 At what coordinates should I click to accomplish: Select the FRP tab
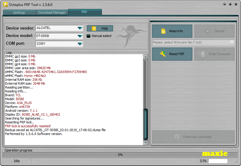coord(84,12)
